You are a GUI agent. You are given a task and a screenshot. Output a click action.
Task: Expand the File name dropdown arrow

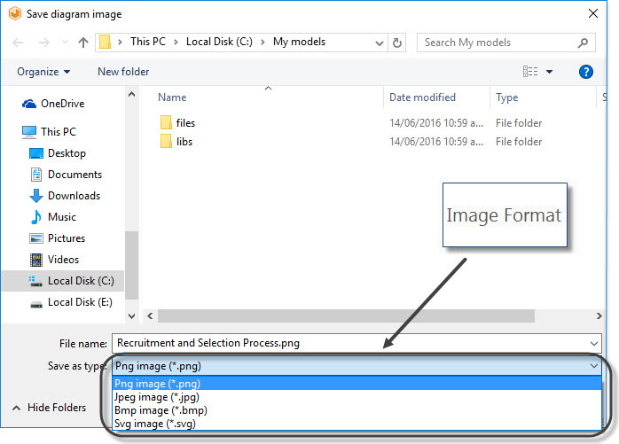tap(594, 343)
